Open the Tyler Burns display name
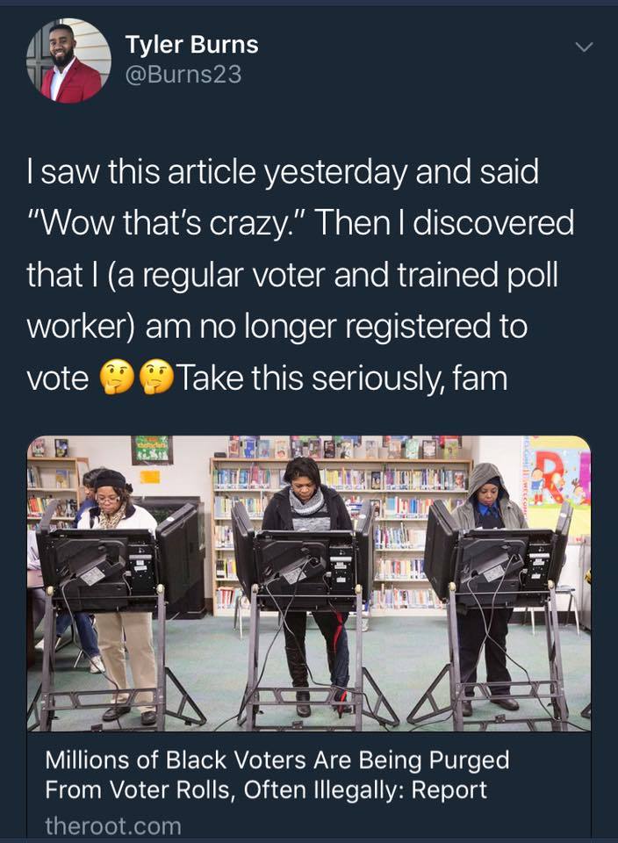Viewport: 618px width, 843px height. point(192,45)
